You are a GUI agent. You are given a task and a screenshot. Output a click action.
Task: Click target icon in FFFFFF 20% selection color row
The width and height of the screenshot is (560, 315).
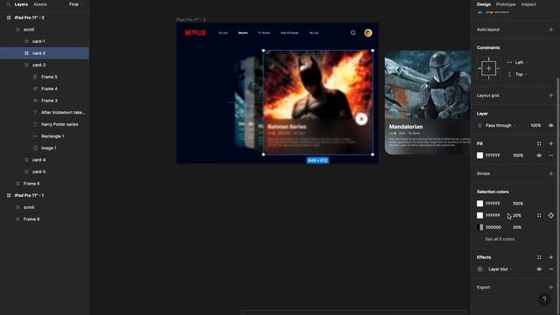point(550,215)
